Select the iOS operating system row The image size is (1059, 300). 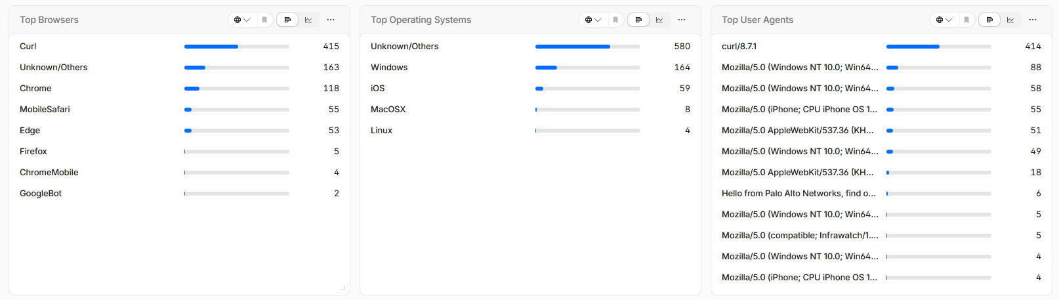coord(530,89)
